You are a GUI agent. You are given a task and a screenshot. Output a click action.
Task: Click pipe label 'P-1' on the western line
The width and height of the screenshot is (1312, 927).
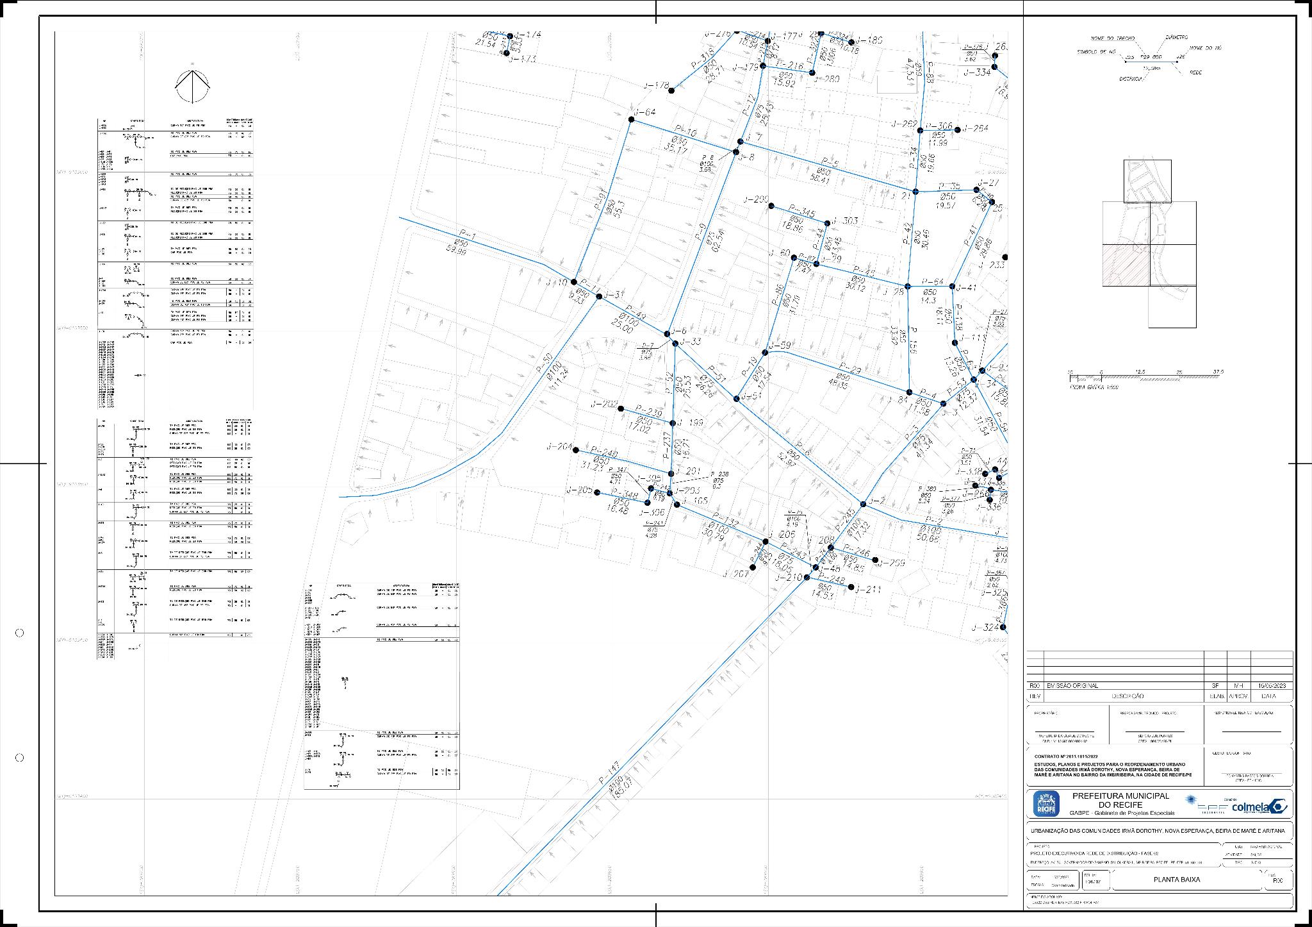468,235
